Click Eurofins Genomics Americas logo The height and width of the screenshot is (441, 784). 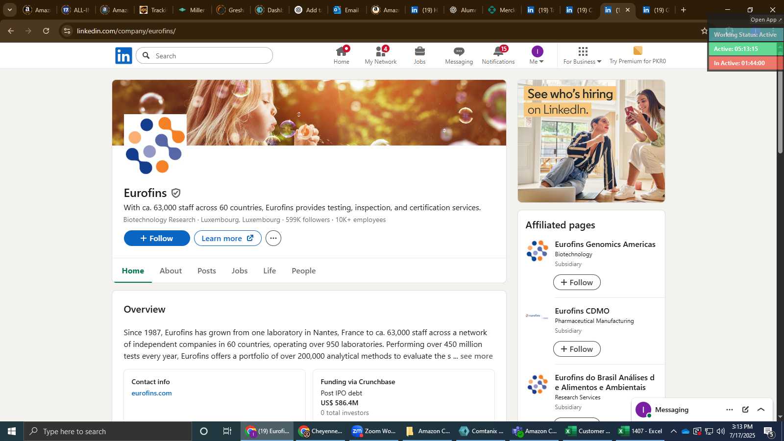(538, 251)
